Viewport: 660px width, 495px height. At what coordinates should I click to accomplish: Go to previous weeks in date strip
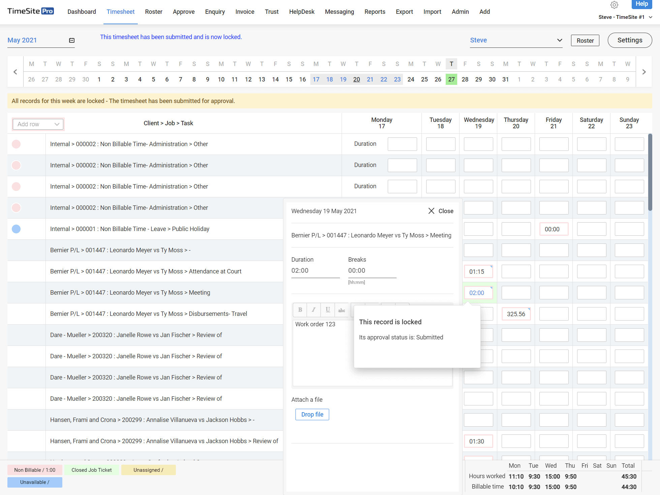15,72
